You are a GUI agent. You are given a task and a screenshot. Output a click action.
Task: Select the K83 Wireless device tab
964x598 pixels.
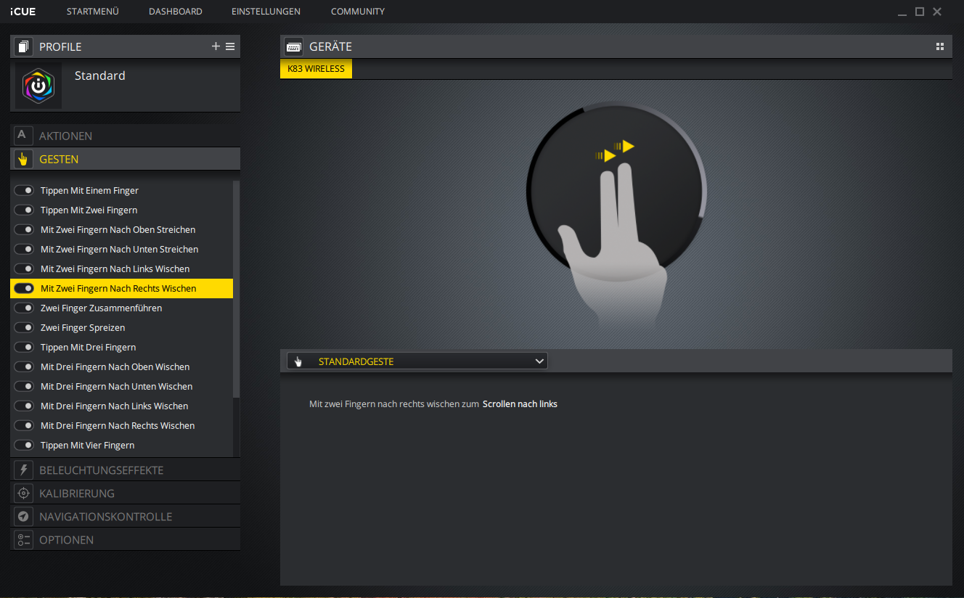pos(316,69)
